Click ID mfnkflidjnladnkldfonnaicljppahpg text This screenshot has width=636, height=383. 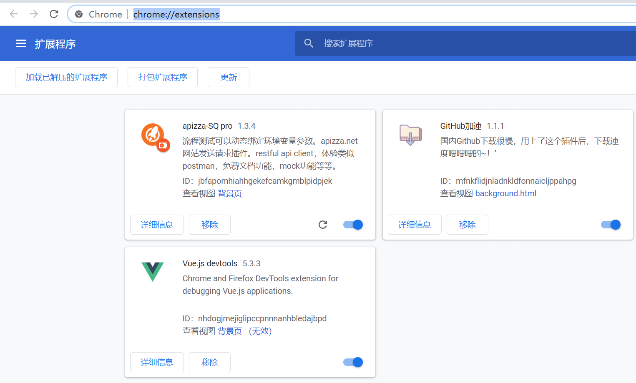508,181
